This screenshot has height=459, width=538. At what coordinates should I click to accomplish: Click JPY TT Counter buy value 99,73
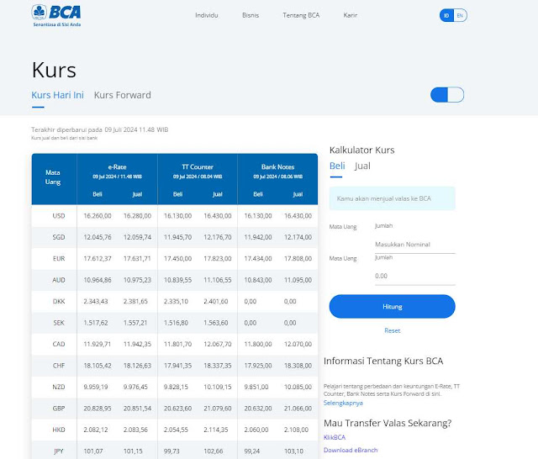171,451
